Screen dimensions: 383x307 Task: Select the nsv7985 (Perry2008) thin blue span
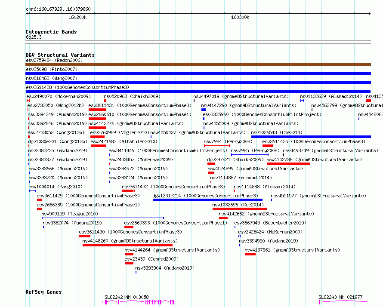coord(250,155)
